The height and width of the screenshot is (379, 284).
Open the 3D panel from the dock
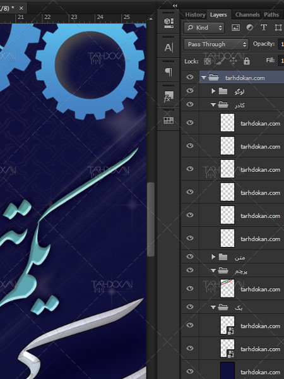(169, 23)
